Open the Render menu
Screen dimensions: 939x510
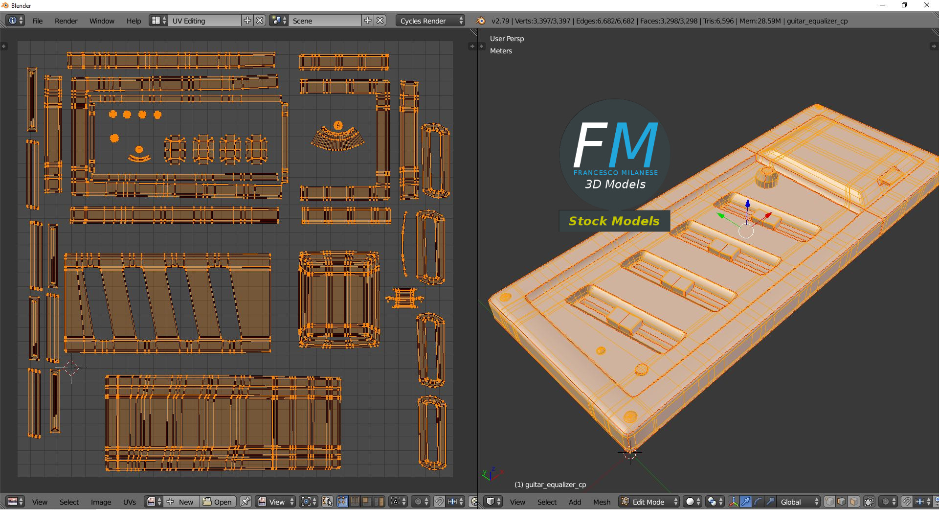pos(66,21)
